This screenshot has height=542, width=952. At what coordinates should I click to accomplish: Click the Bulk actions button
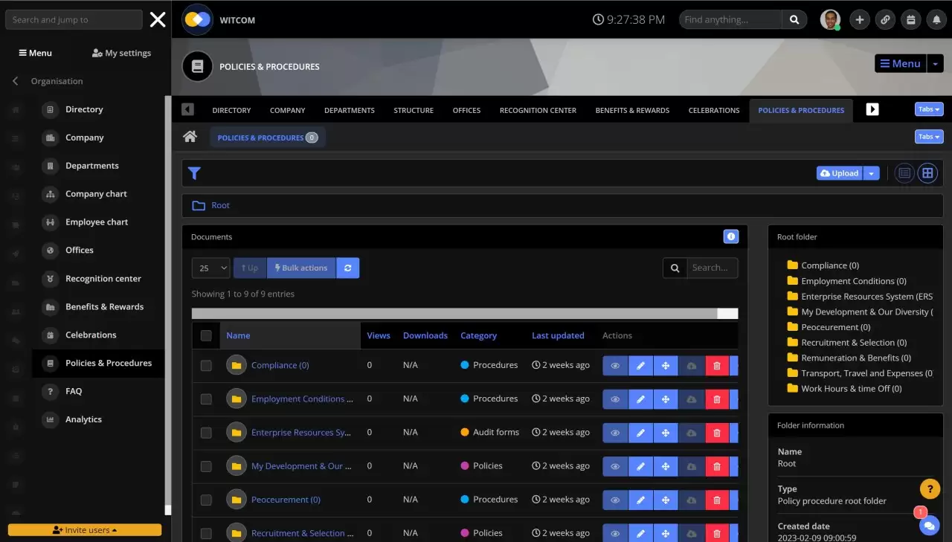pyautogui.click(x=301, y=268)
